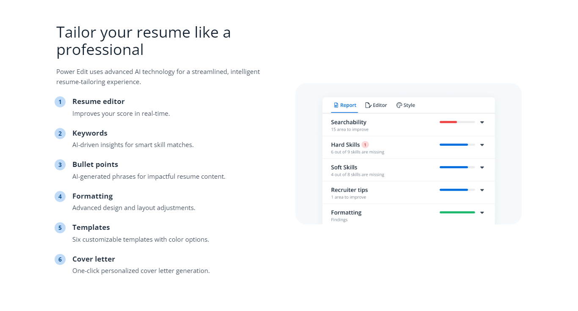The image size is (578, 311).
Task: Expand the Formatting section arrow
Action: pyautogui.click(x=482, y=213)
